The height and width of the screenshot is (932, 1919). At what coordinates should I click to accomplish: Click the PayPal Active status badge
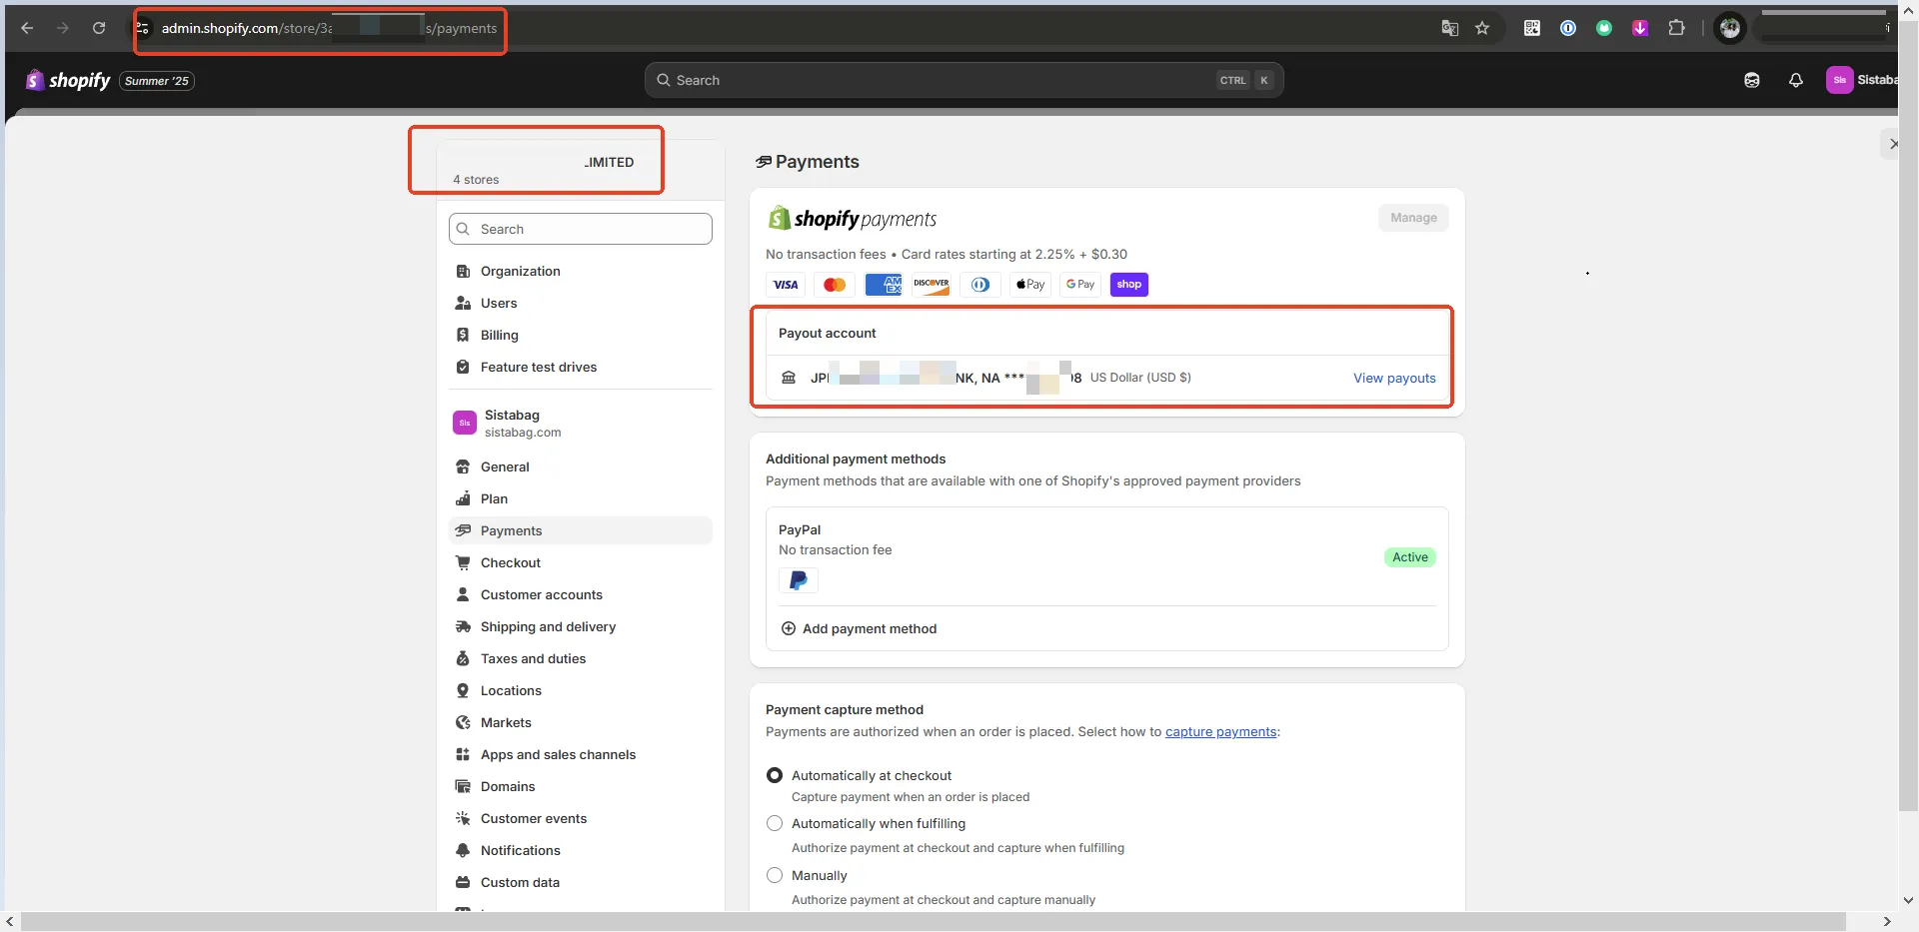point(1410,557)
